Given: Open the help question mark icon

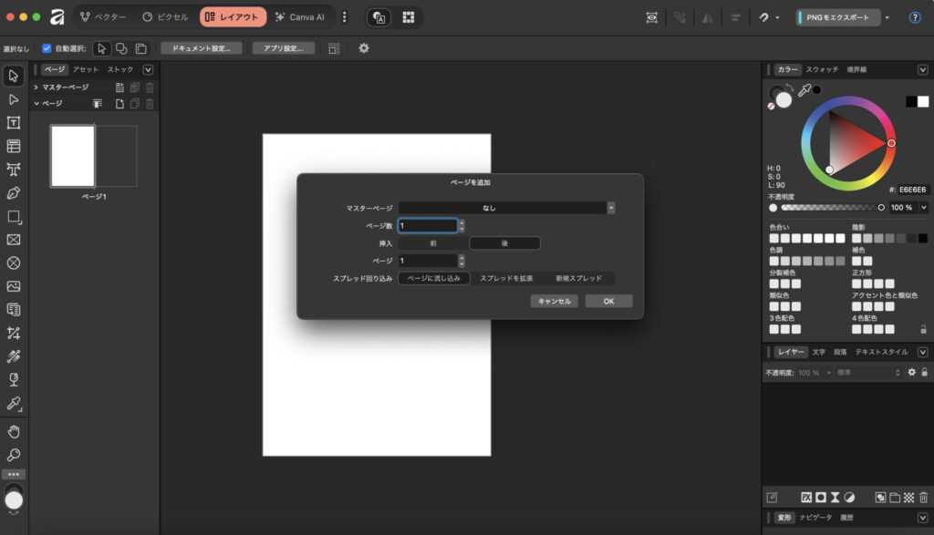Looking at the screenshot, I should tap(915, 17).
